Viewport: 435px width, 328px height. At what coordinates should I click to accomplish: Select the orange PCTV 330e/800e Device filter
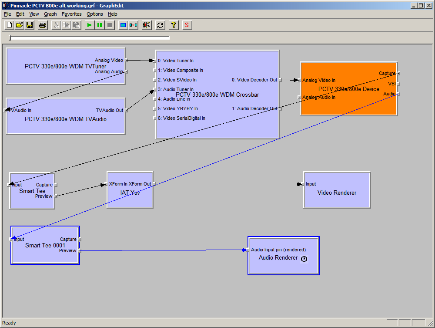(348, 89)
